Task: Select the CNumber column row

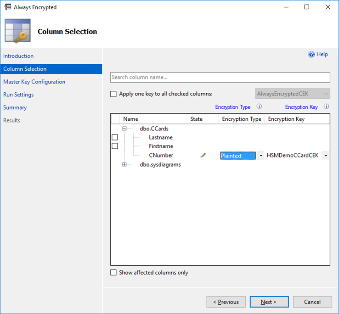Action: (161, 156)
